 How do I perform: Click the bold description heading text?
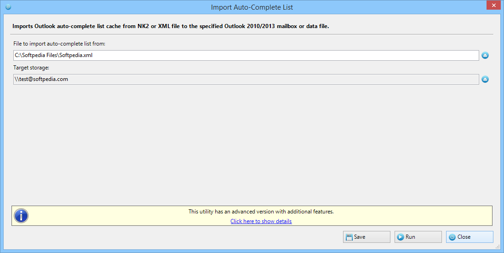tap(171, 26)
